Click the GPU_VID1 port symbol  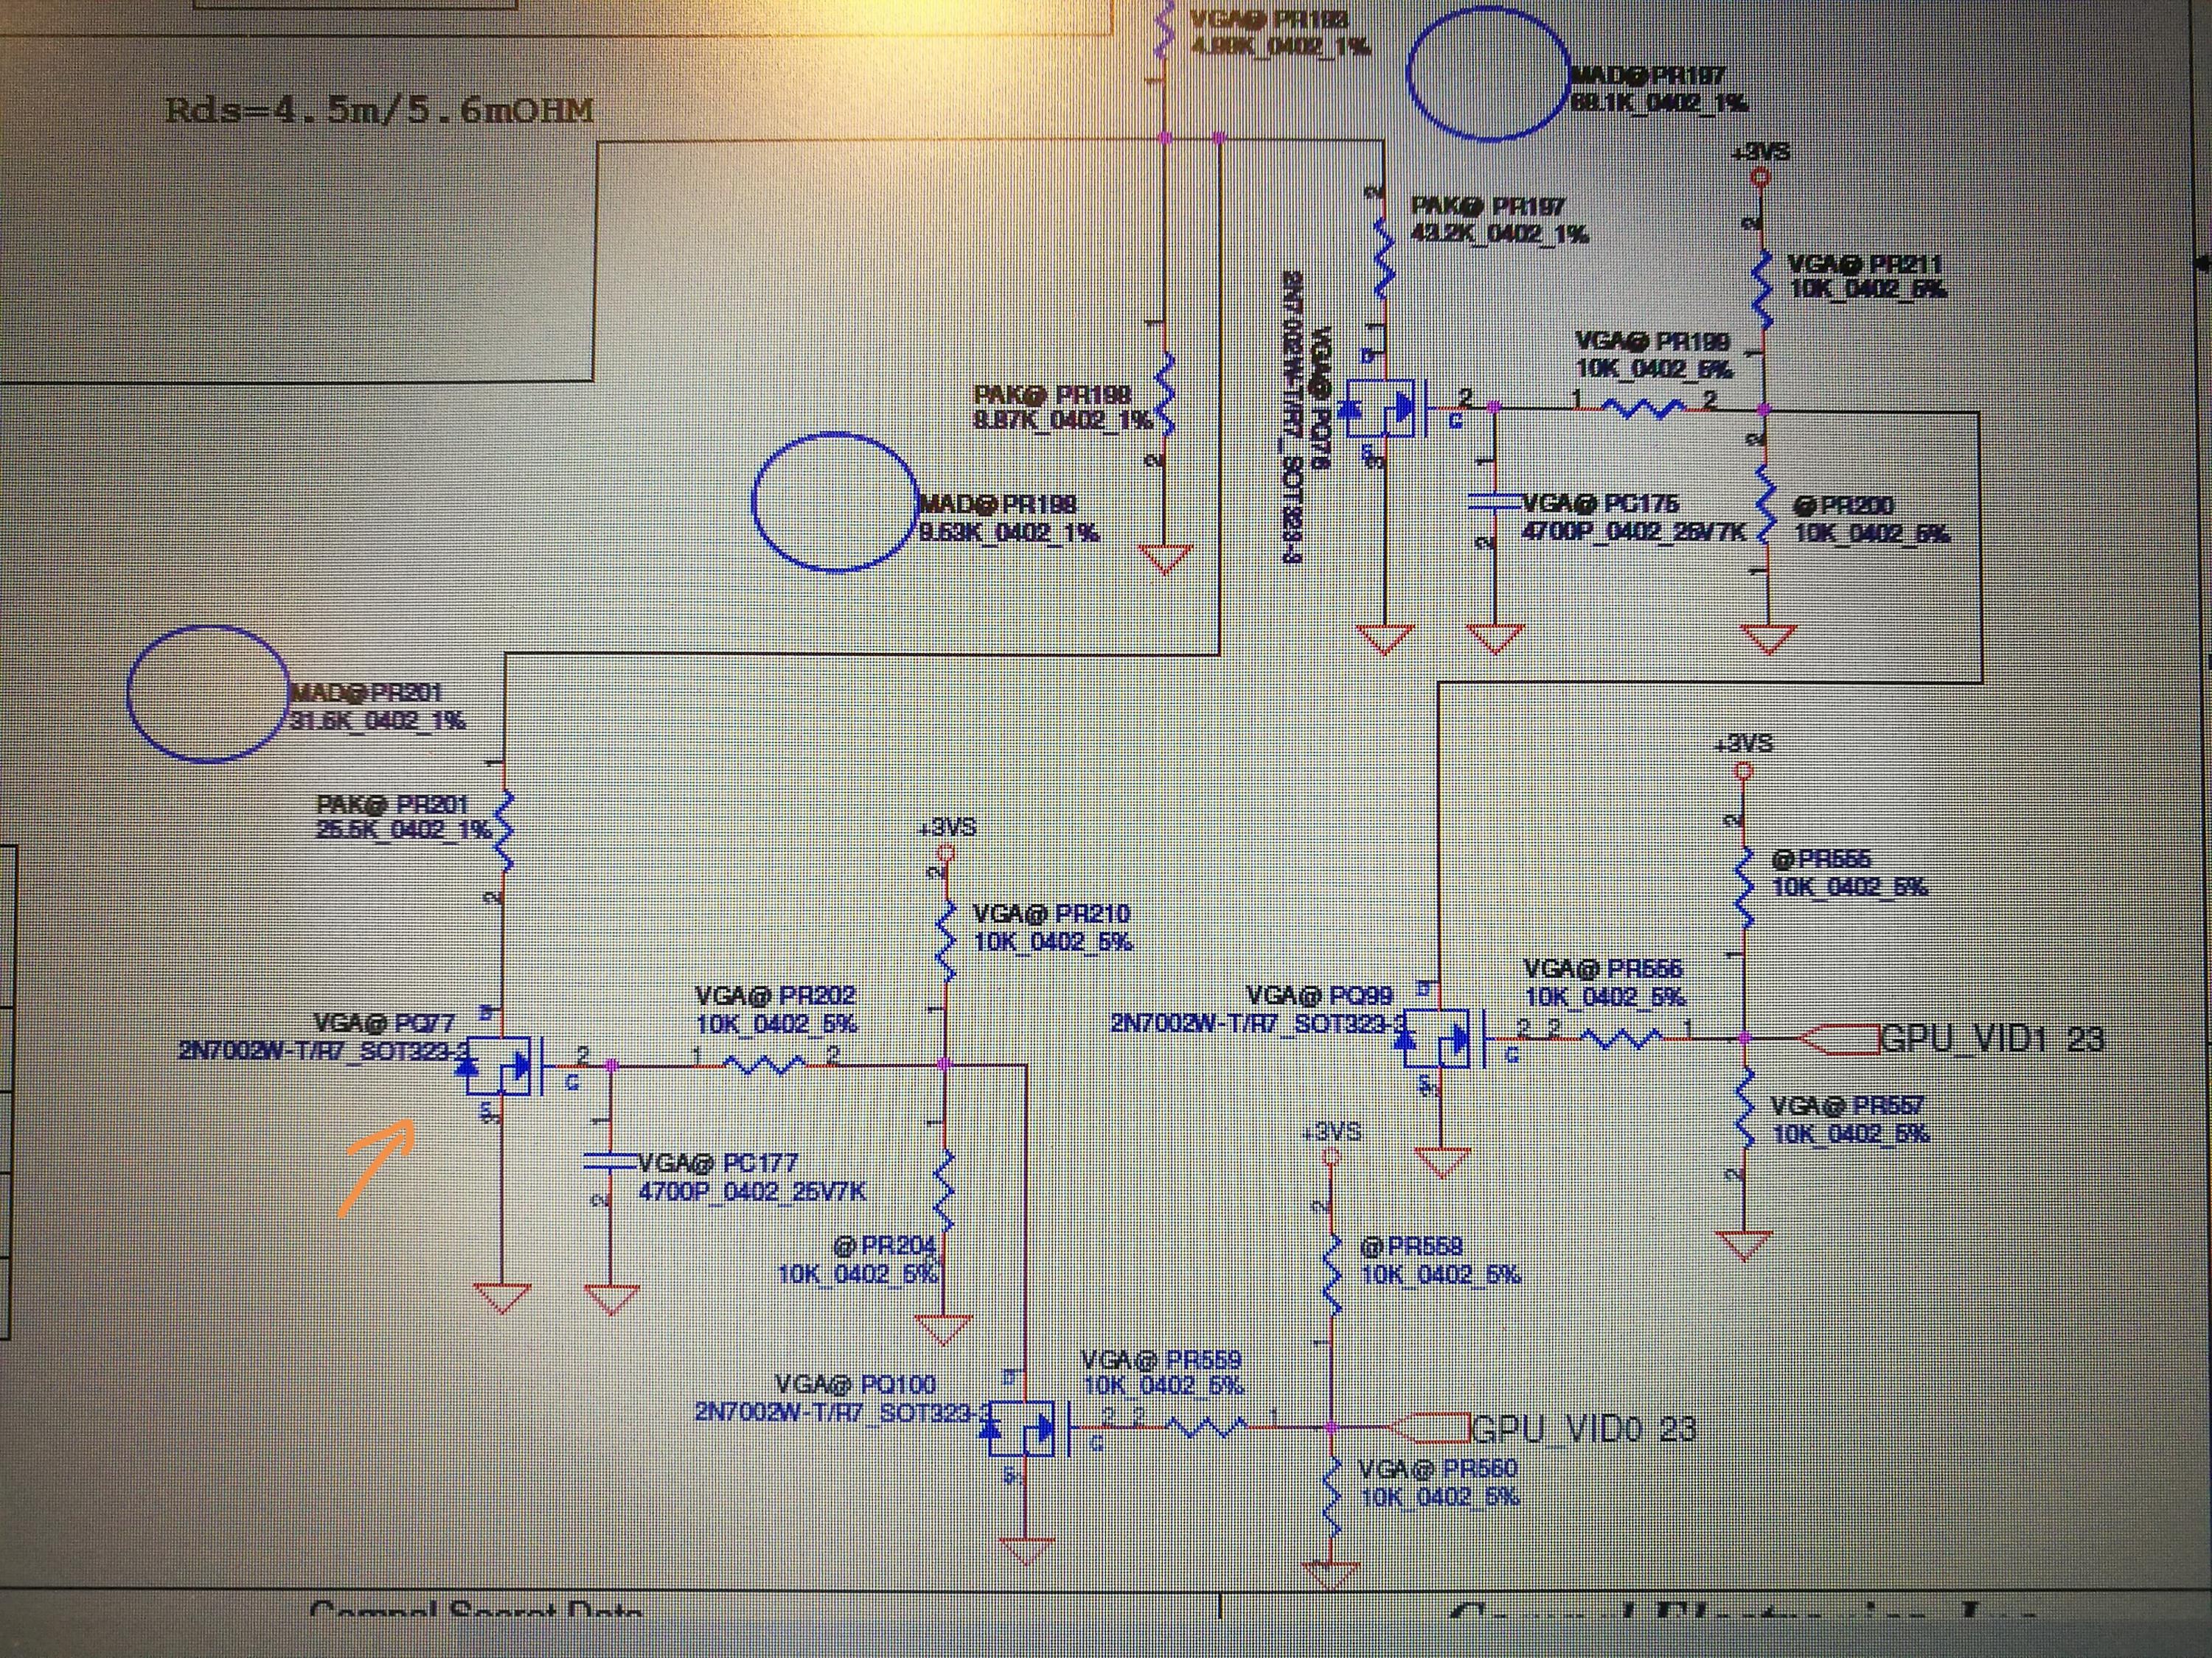coord(1838,1040)
